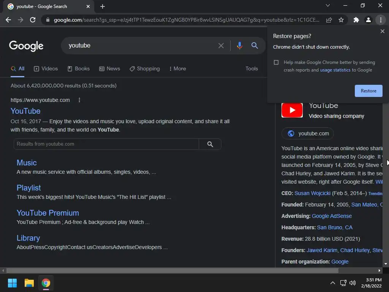Reload the page with the refresh icon
389x292 pixels.
click(x=33, y=20)
